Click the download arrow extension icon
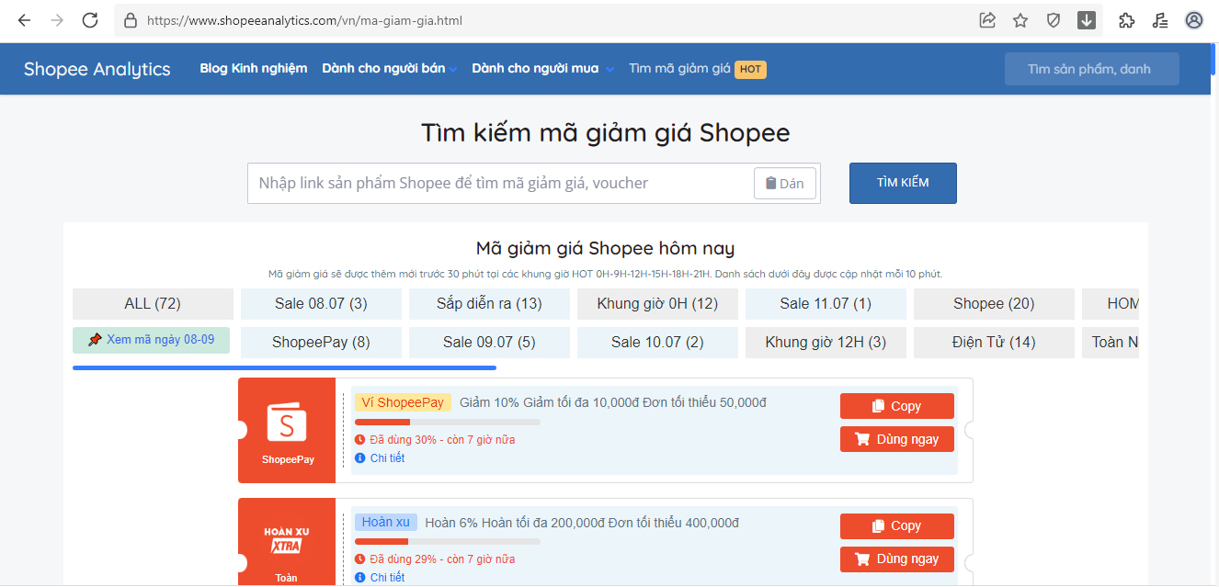 point(1087,20)
